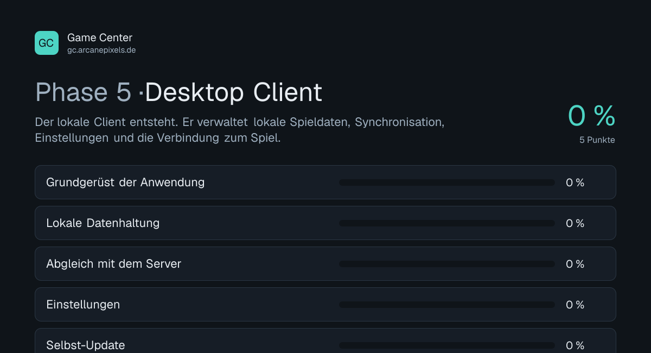Screen dimensions: 651x353
Task: Open the Grundgerüst der Anwendung item
Action: coord(325,182)
